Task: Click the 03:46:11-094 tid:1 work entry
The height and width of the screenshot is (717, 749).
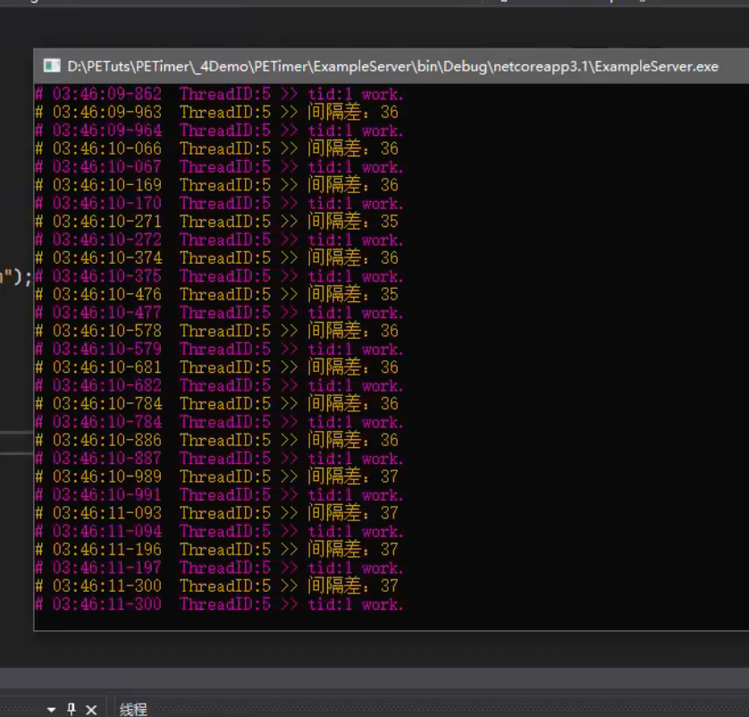Action: (218, 531)
